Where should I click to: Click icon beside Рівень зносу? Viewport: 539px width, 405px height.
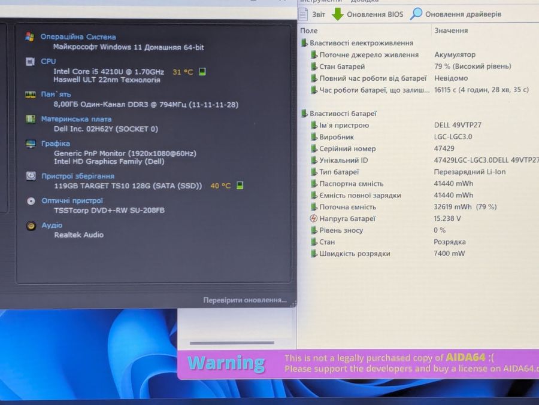click(314, 230)
